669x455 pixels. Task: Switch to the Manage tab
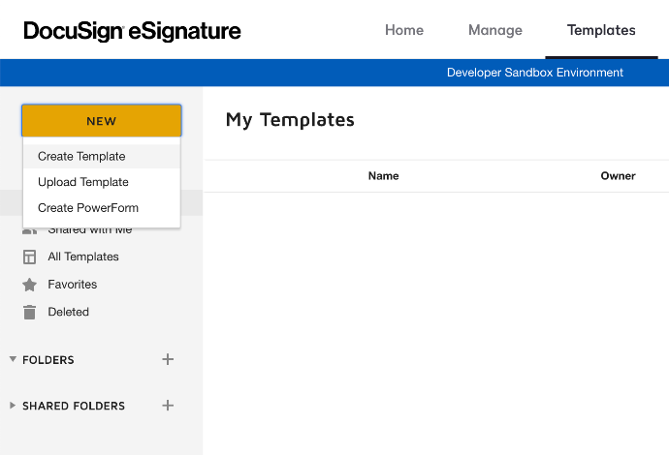click(495, 30)
